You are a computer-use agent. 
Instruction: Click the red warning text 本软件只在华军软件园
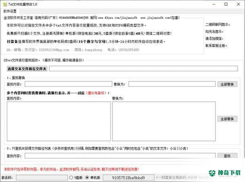point(71,169)
